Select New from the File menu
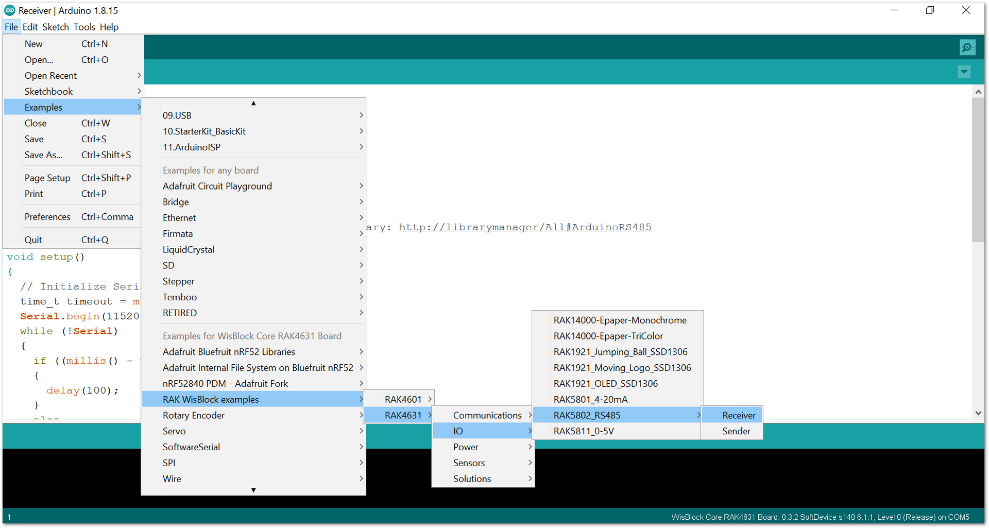The image size is (989, 528). click(73, 44)
